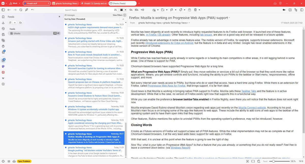Toggle the search filter settings icon
The width and height of the screenshot is (305, 164).
(115, 10)
